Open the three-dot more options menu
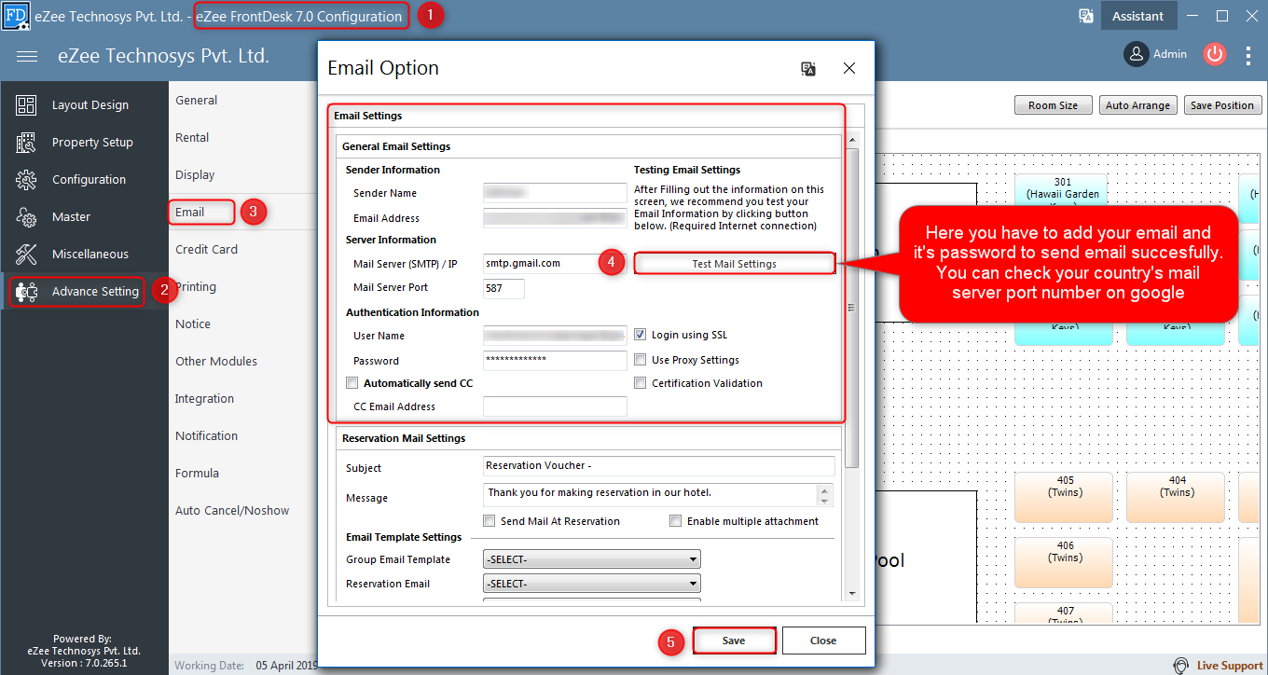 (1248, 56)
